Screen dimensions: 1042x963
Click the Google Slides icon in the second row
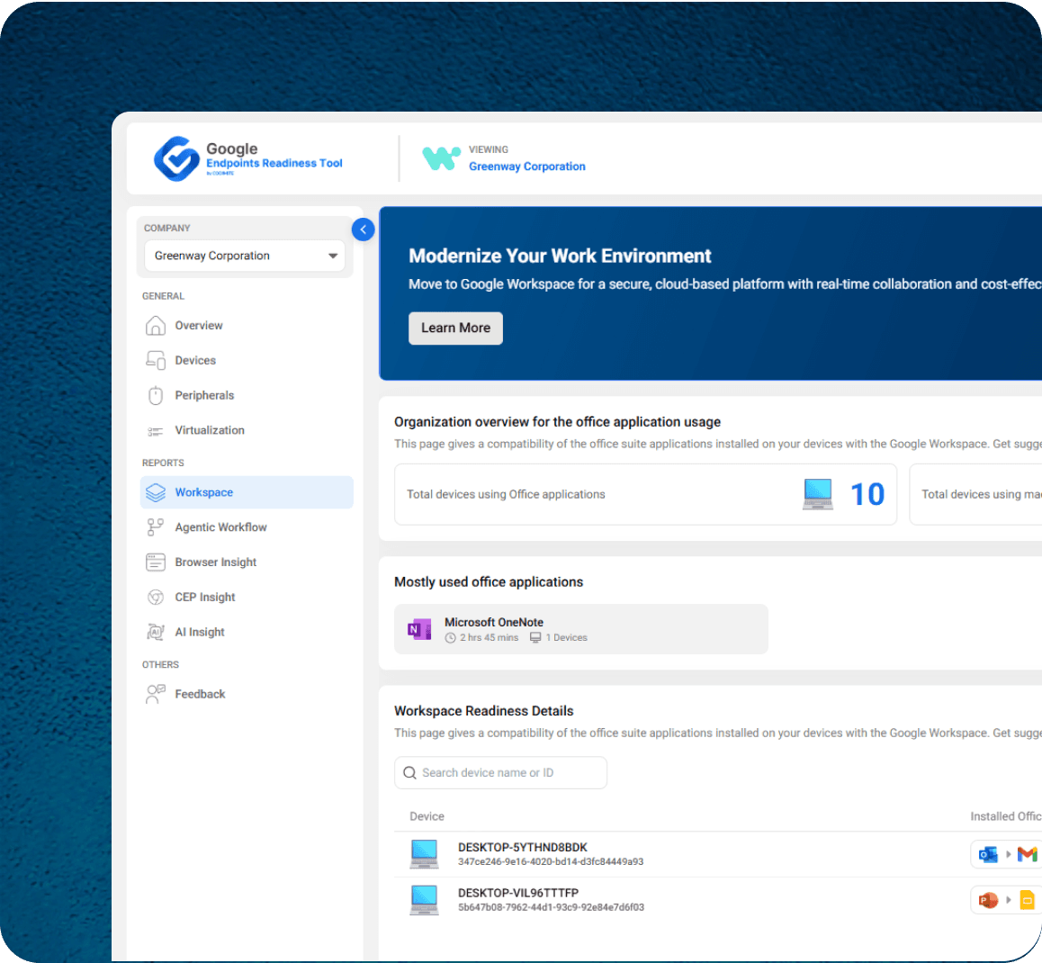pos(1028,901)
